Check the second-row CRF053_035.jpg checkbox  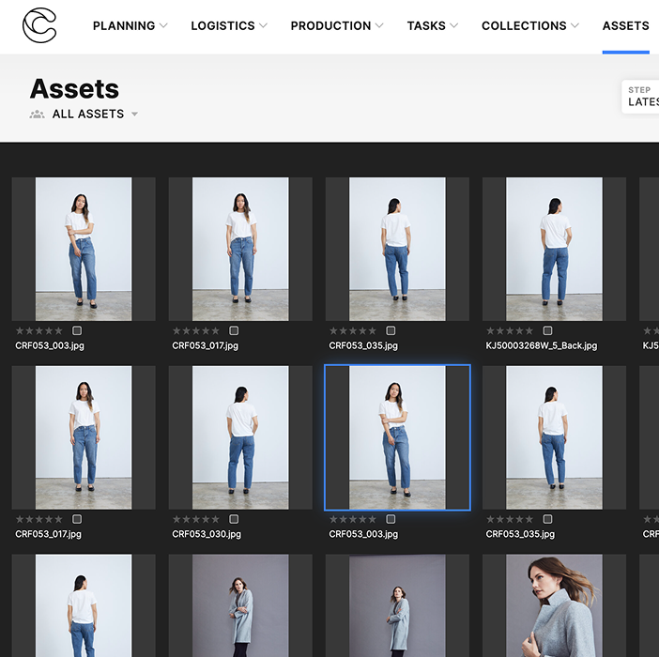(547, 519)
